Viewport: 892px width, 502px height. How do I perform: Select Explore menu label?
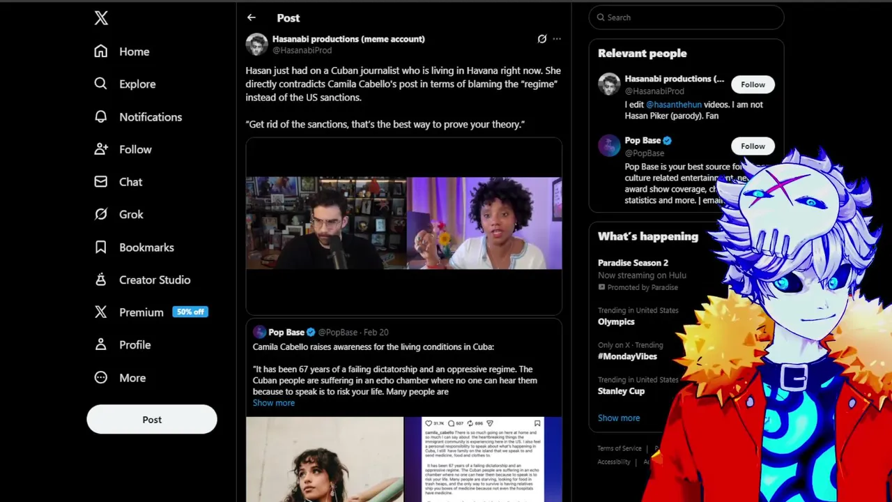pyautogui.click(x=137, y=84)
